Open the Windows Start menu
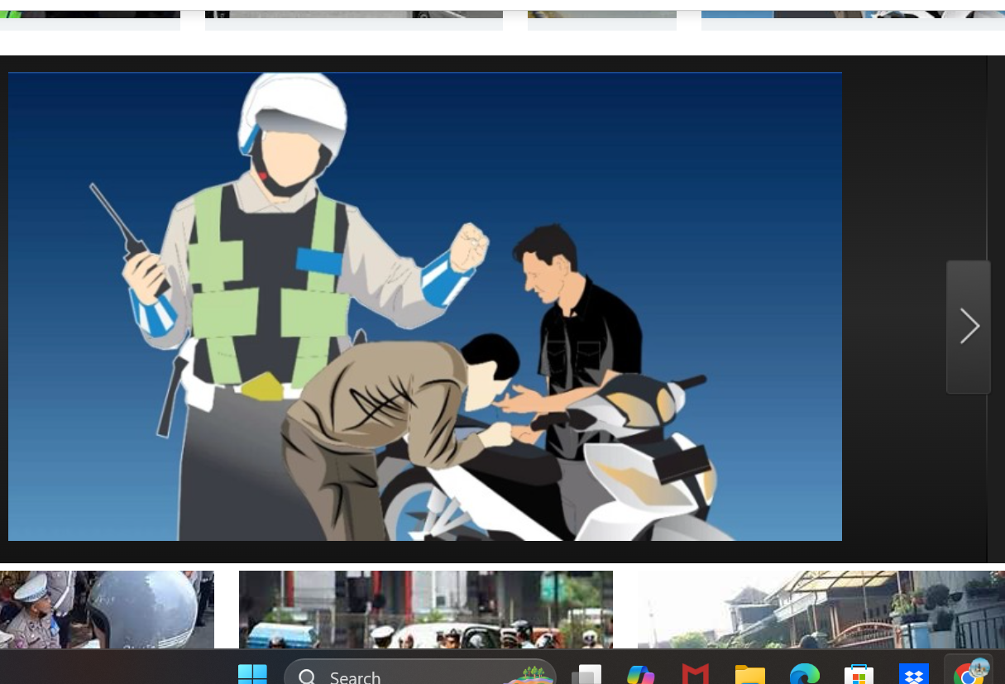 [252, 674]
